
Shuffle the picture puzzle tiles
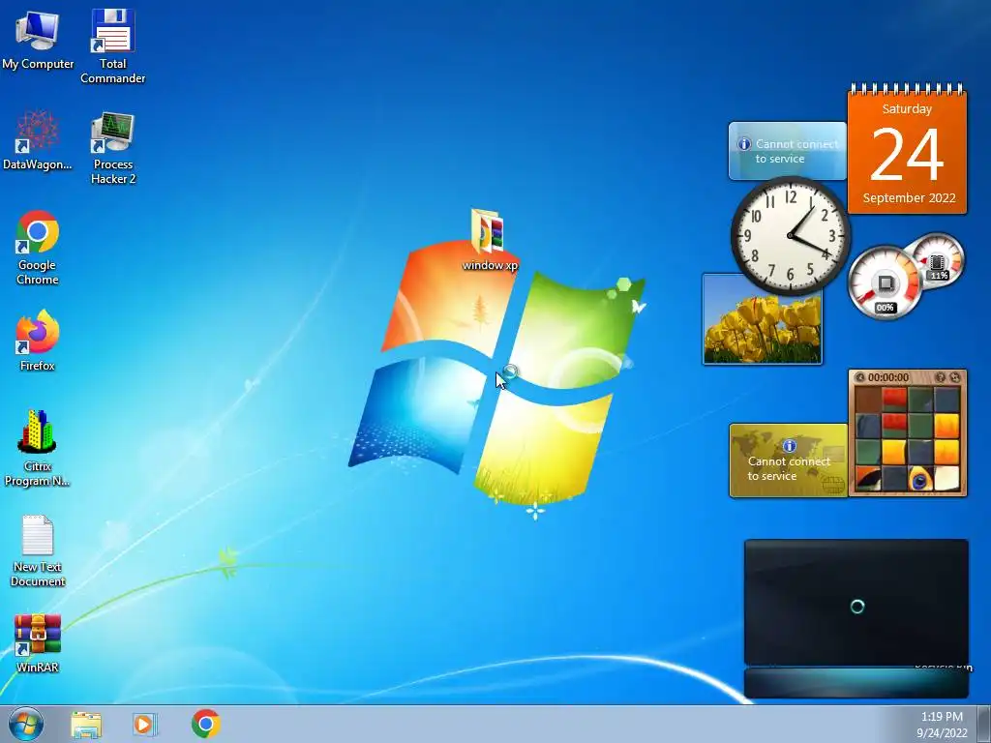954,377
